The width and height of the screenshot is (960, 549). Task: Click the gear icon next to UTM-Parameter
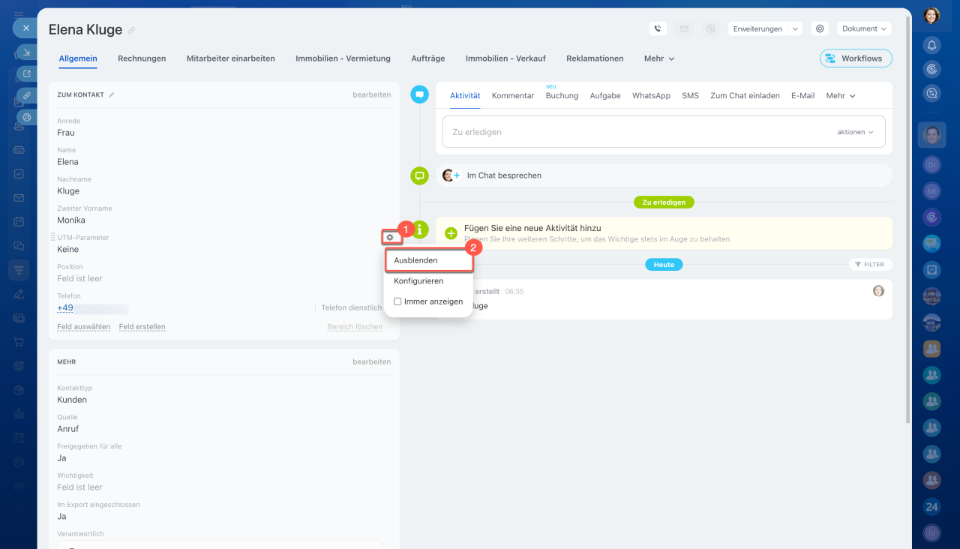click(x=389, y=238)
